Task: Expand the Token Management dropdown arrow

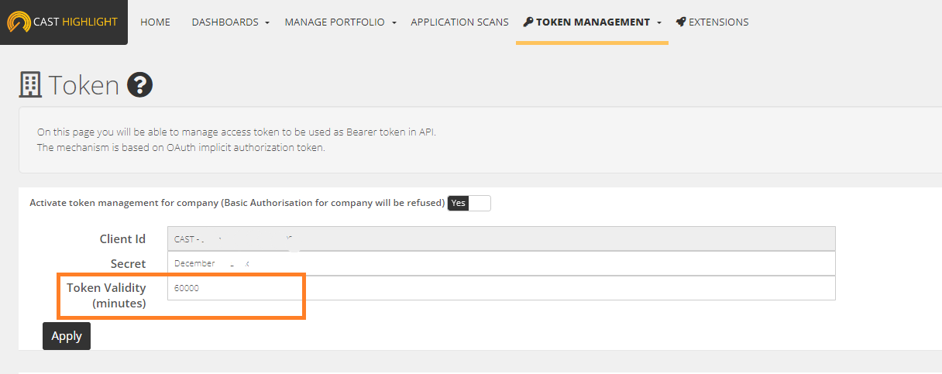Action: tap(659, 22)
